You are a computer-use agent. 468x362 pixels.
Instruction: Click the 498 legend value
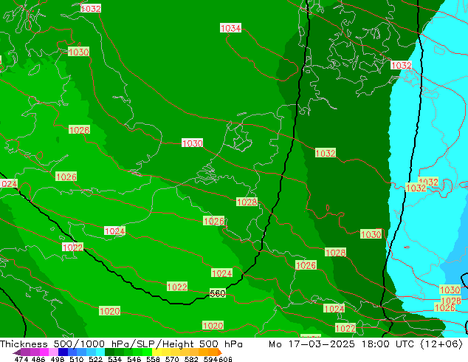[58, 359]
